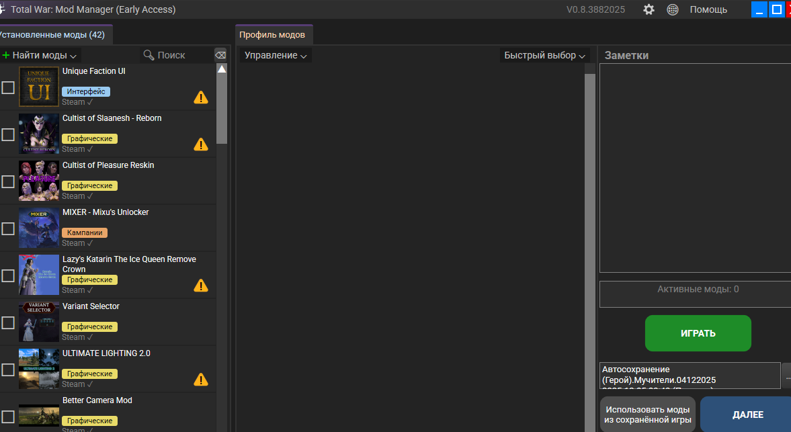Enable Lazy's Katarin Remove Crown checkbox

8,275
